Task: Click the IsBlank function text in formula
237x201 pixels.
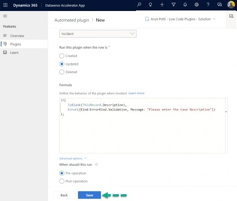Action: tap(74, 105)
